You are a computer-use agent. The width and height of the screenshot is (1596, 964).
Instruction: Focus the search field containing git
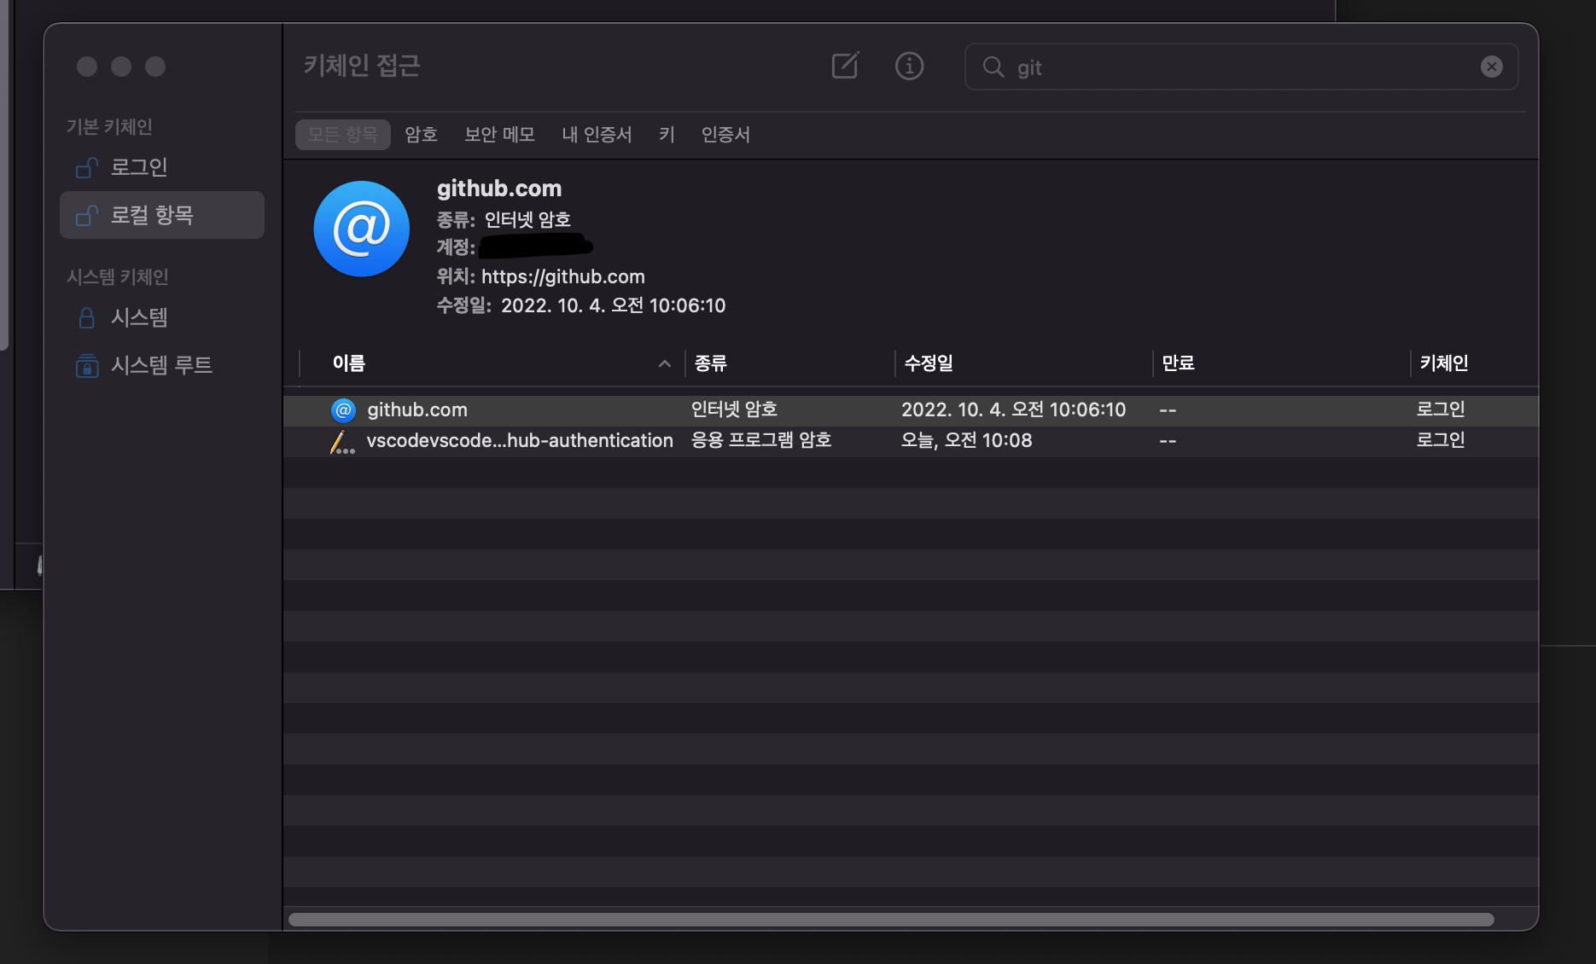1241,67
